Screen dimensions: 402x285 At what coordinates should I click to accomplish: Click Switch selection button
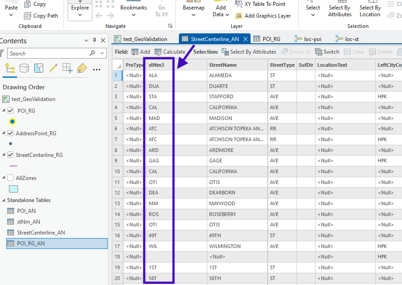point(327,52)
